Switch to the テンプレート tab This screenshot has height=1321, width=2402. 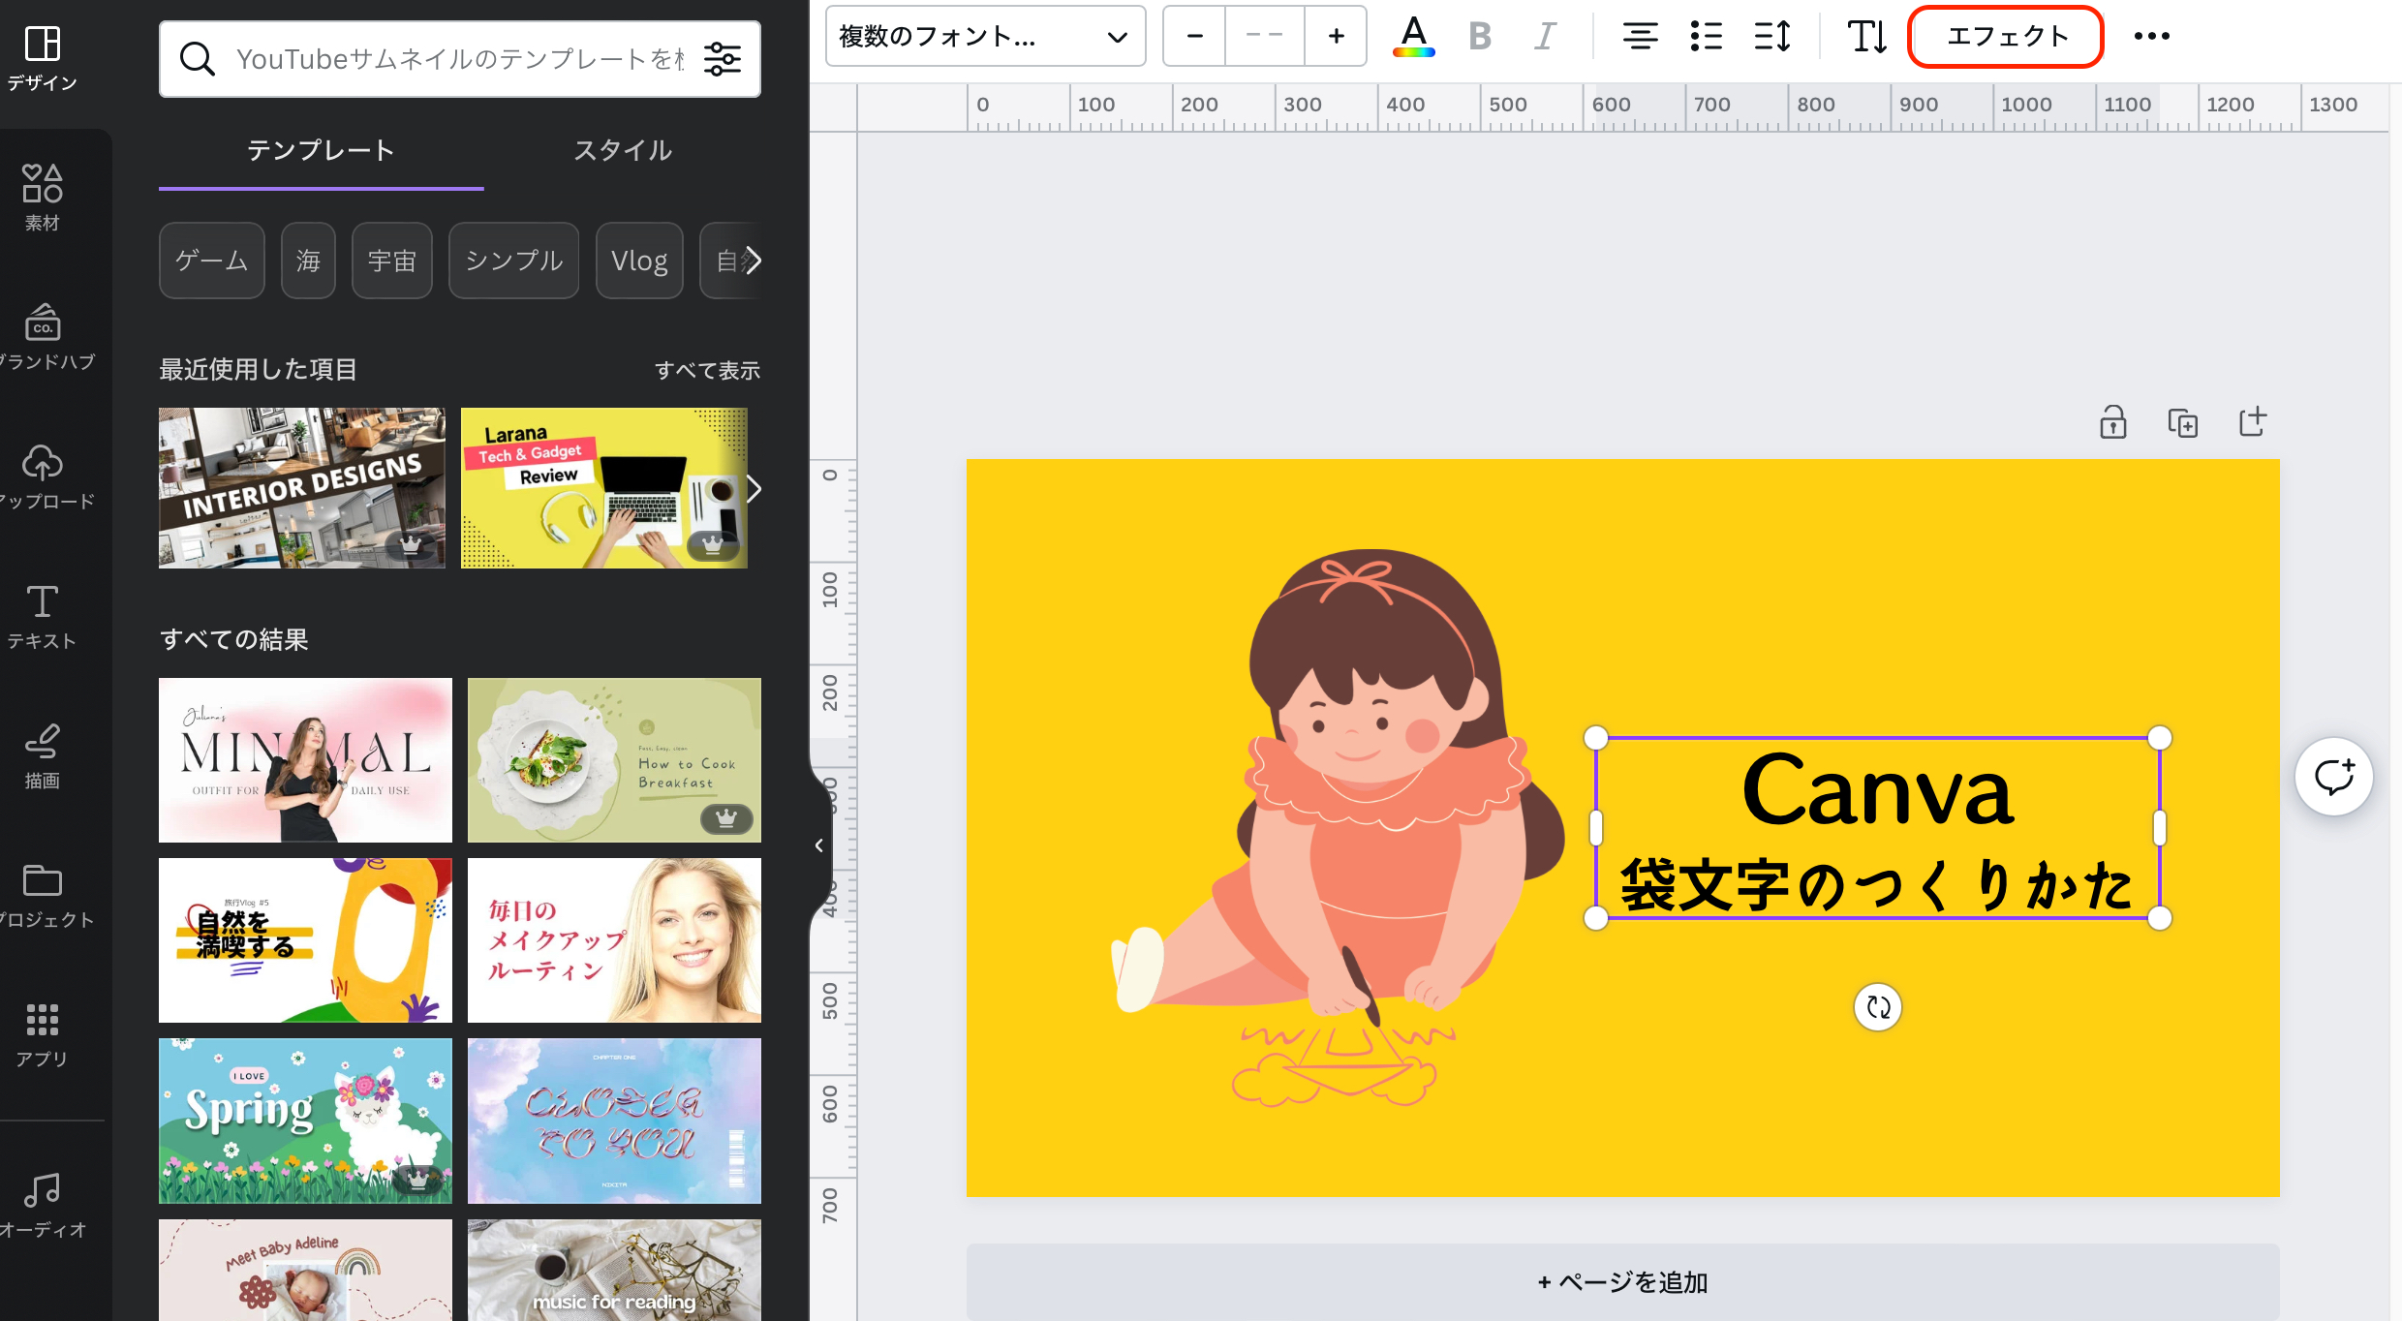pos(321,151)
